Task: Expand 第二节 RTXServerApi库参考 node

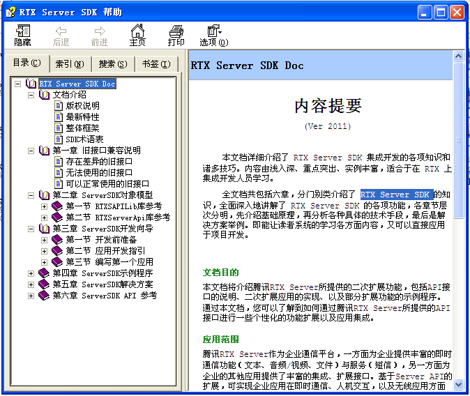Action: click(x=44, y=218)
